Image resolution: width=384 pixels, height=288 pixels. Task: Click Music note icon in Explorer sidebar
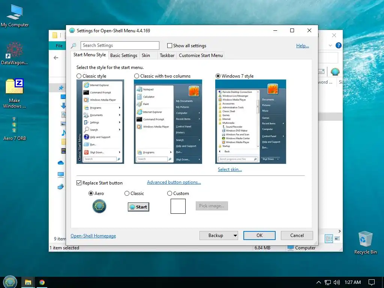click(63, 133)
